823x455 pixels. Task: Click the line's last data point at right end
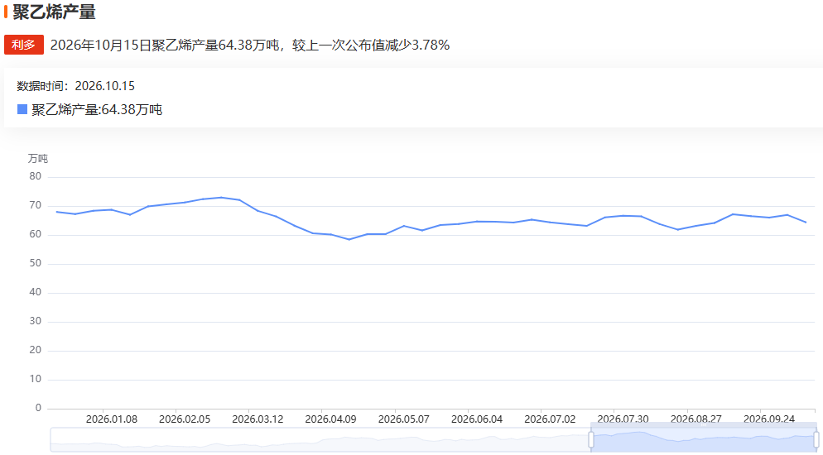pyautogui.click(x=806, y=223)
